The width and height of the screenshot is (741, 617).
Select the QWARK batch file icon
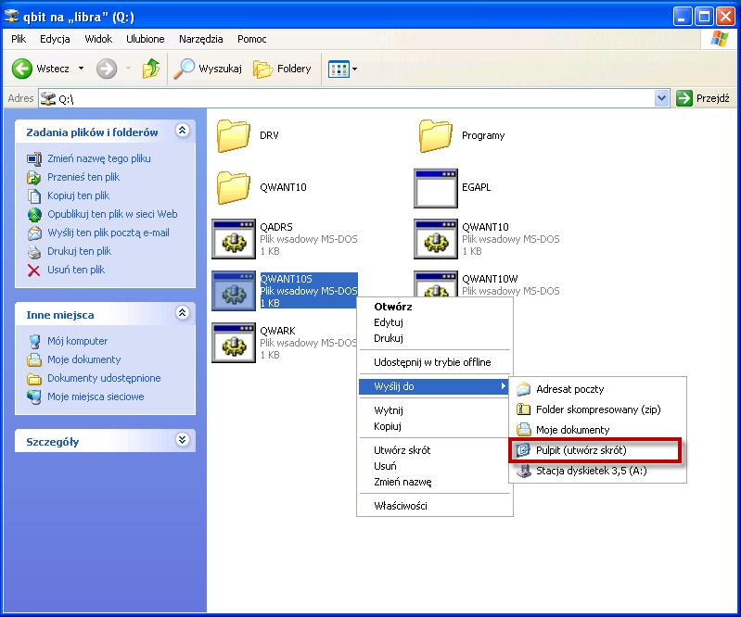click(234, 343)
